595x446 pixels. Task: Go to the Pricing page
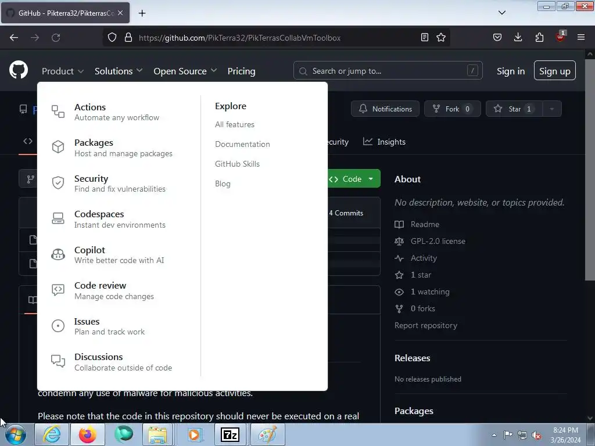point(241,71)
